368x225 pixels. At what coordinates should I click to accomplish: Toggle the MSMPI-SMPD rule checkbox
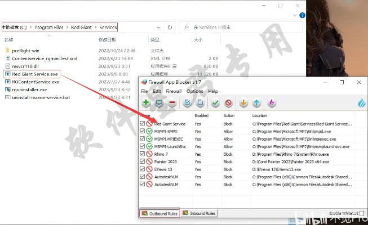142,130
